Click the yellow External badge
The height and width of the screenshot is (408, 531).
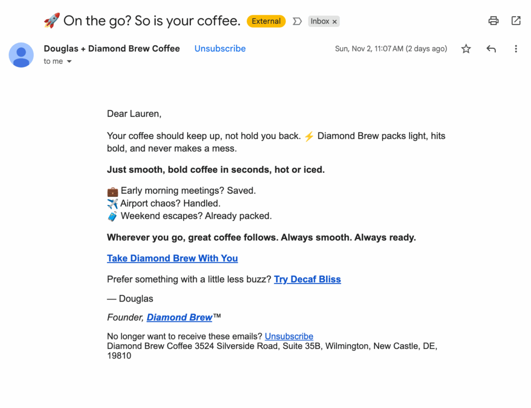pyautogui.click(x=266, y=21)
